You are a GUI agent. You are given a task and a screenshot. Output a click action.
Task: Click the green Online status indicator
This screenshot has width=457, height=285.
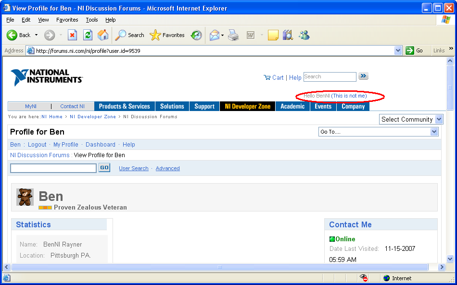click(x=332, y=239)
